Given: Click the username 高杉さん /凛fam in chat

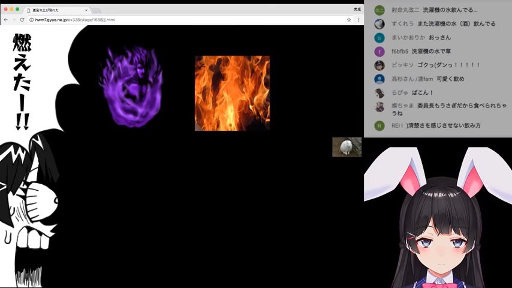Looking at the screenshot, I should pos(412,79).
